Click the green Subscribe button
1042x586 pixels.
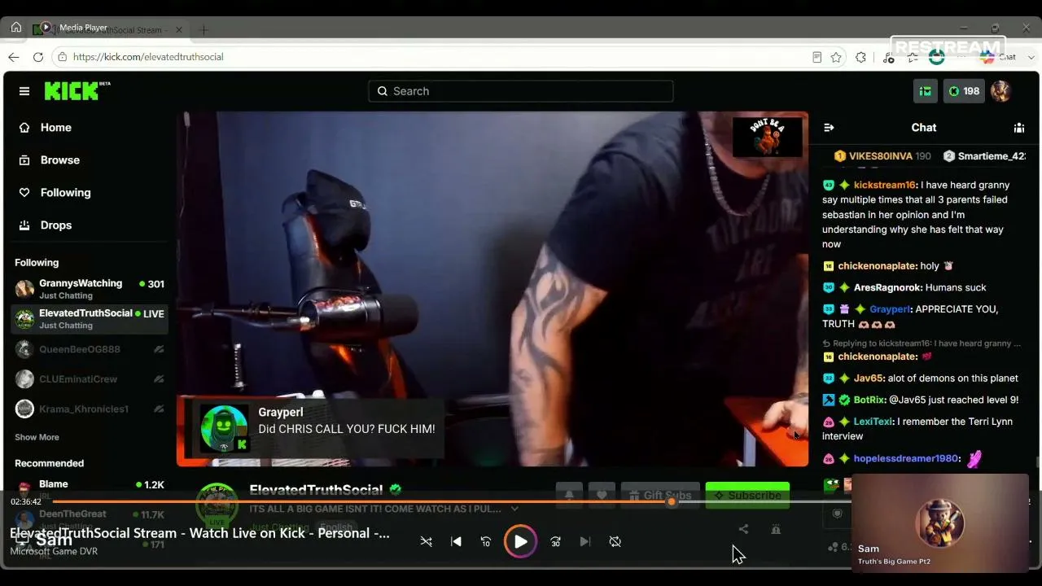pos(747,495)
